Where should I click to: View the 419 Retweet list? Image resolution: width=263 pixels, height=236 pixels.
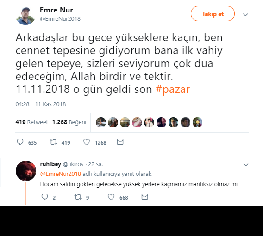pos(31,122)
